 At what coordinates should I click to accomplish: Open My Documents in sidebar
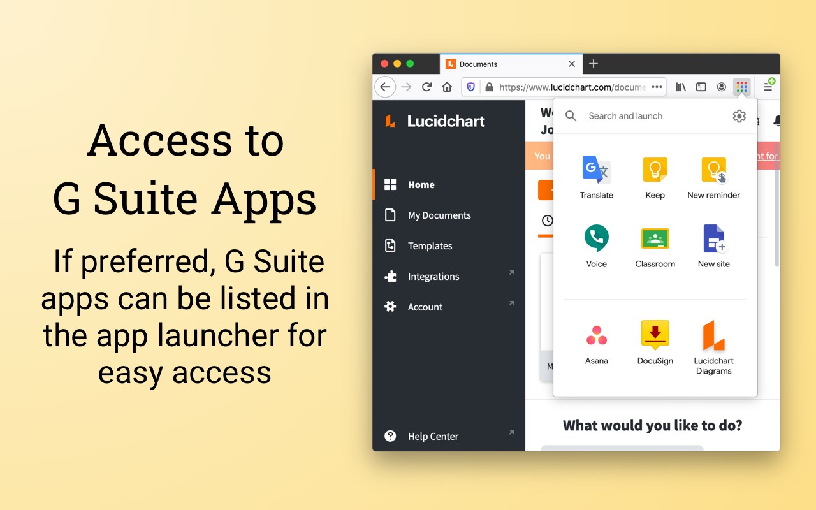click(x=449, y=215)
